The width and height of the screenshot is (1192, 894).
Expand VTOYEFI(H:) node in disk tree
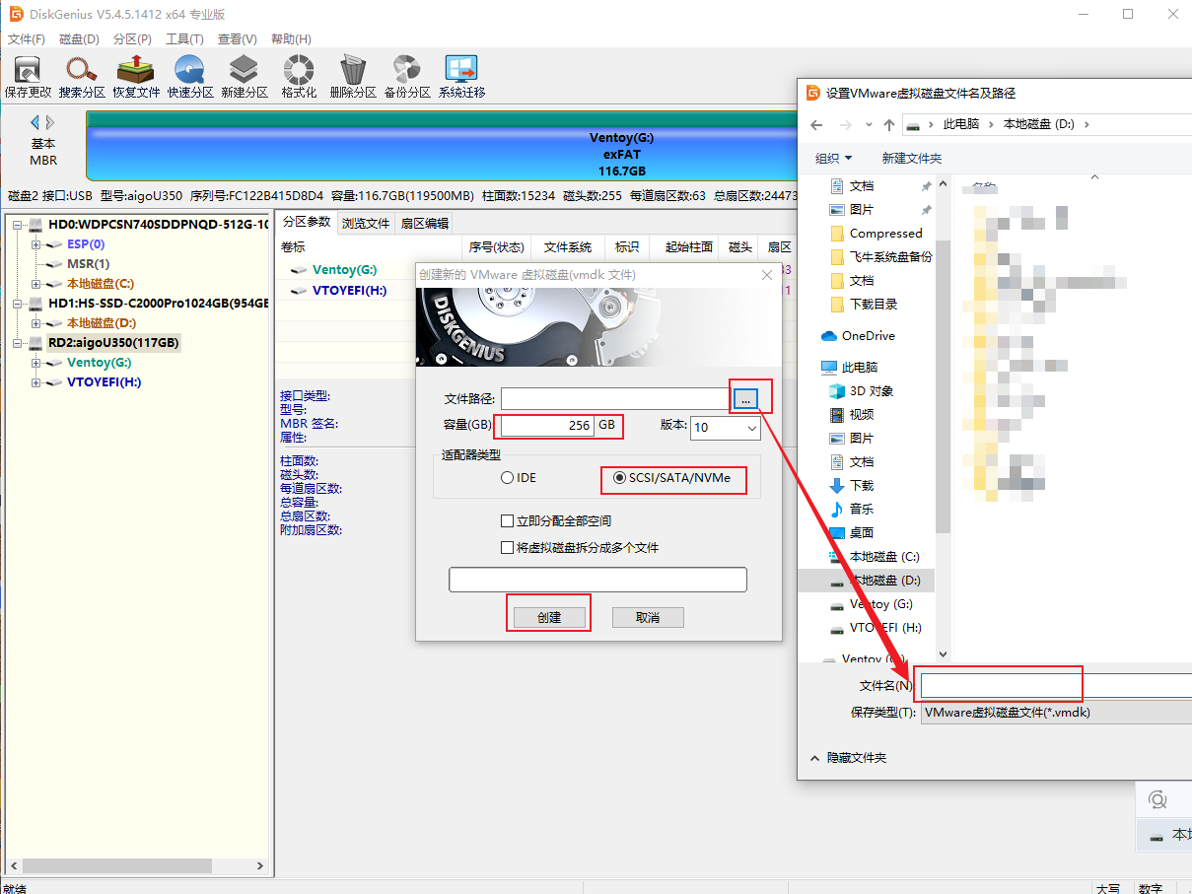click(x=35, y=382)
